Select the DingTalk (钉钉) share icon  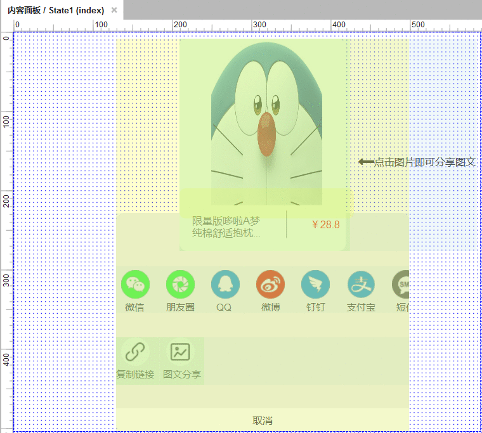click(315, 284)
